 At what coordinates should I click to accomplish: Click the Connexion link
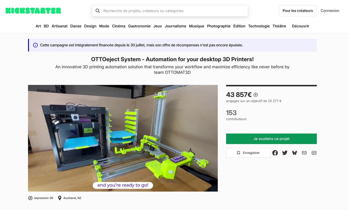coord(330,11)
